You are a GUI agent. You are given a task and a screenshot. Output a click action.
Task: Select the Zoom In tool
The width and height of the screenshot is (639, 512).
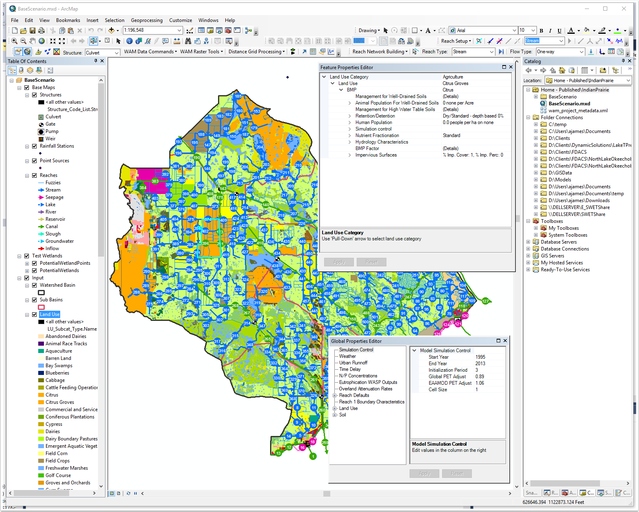(14, 41)
